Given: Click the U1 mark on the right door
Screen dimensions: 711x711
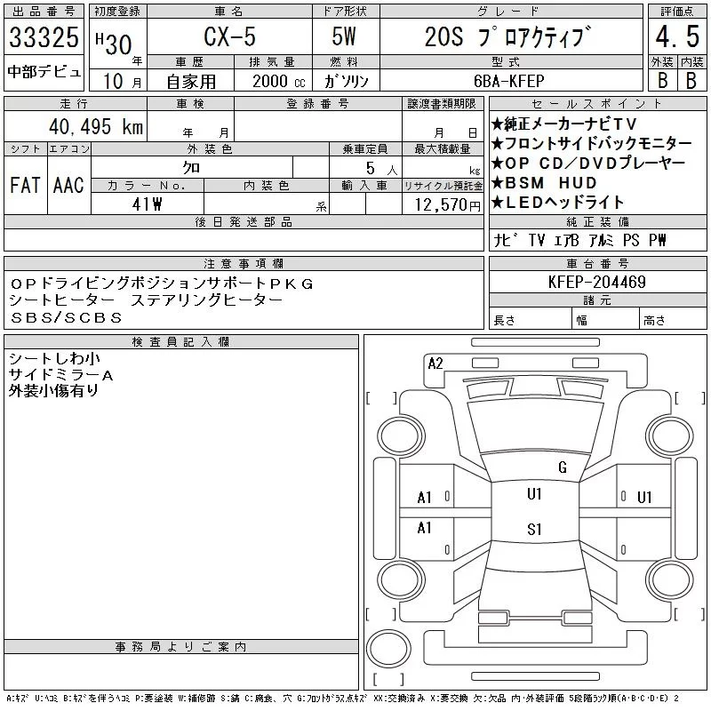Looking at the screenshot, I should (x=644, y=498).
